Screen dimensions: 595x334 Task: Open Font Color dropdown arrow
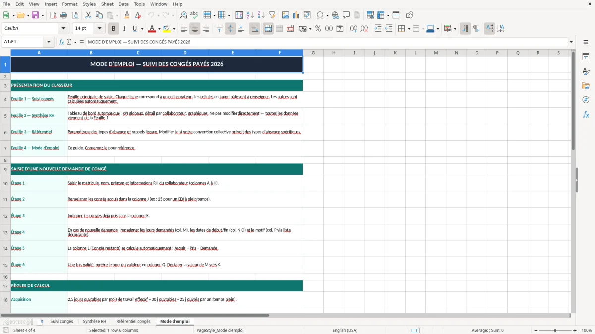point(159,29)
